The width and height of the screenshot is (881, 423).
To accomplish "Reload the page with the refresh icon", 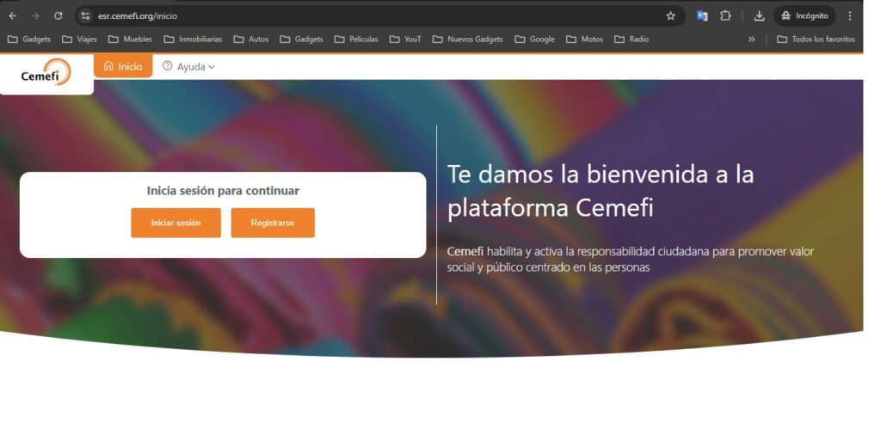I will pyautogui.click(x=58, y=16).
